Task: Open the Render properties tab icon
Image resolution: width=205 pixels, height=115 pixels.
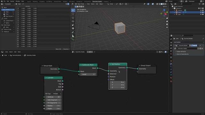Action: pyautogui.click(x=171, y=42)
